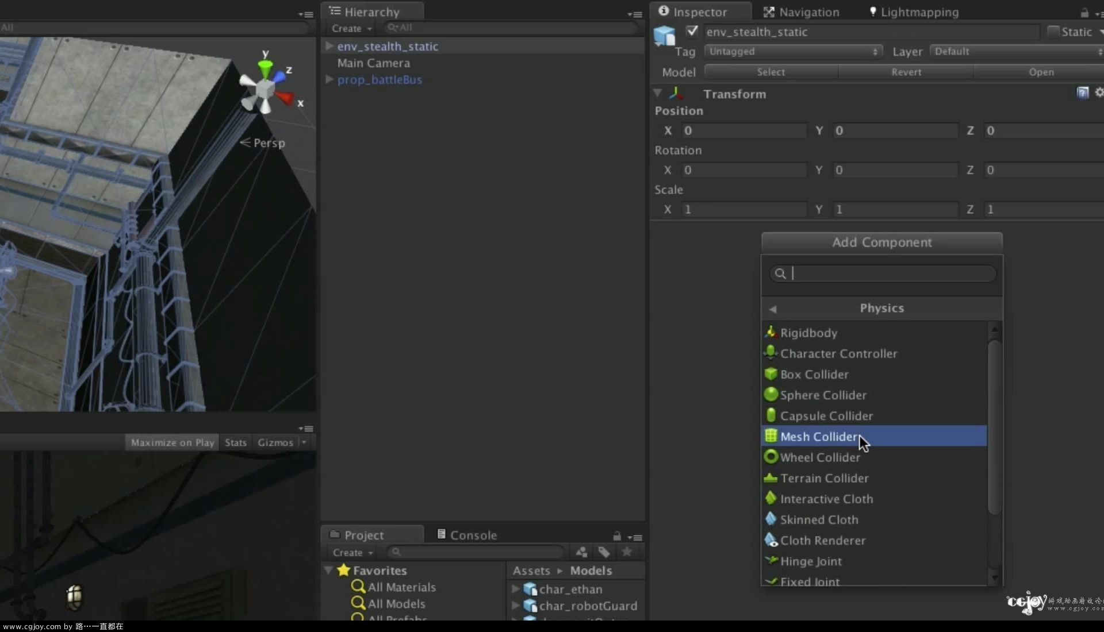This screenshot has width=1104, height=632.
Task: Click the scene orientation gizmo cube
Action: click(x=264, y=89)
